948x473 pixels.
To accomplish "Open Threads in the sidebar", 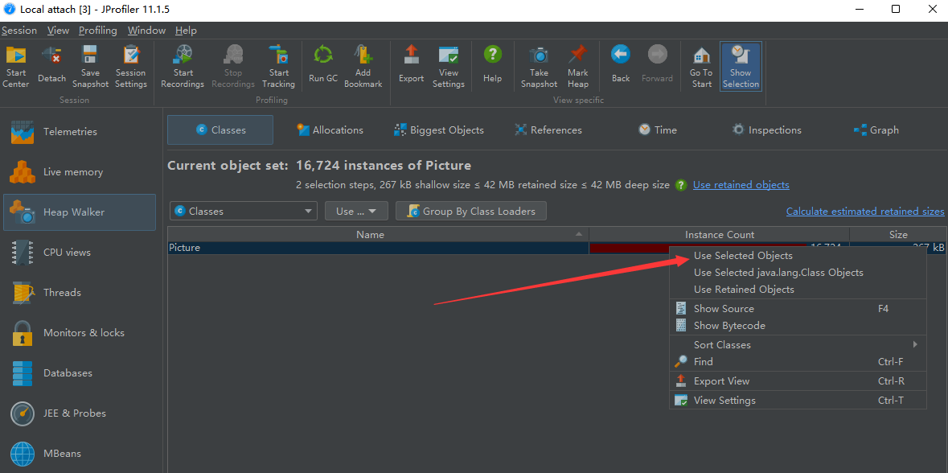I will pos(80,292).
